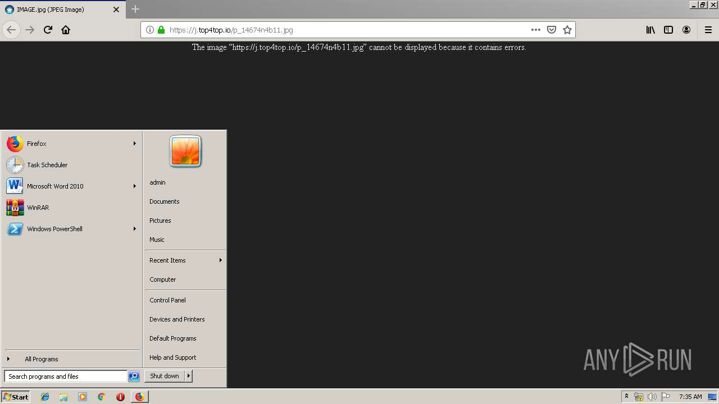This screenshot has height=404, width=719.
Task: Open Internet Explorer from taskbar
Action: [45, 397]
